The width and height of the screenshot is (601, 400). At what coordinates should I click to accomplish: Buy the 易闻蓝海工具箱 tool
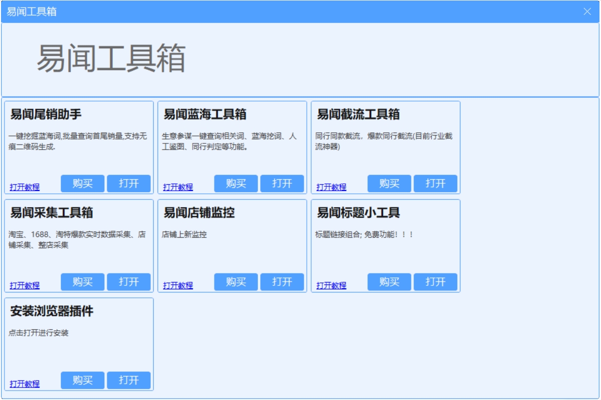pos(236,183)
